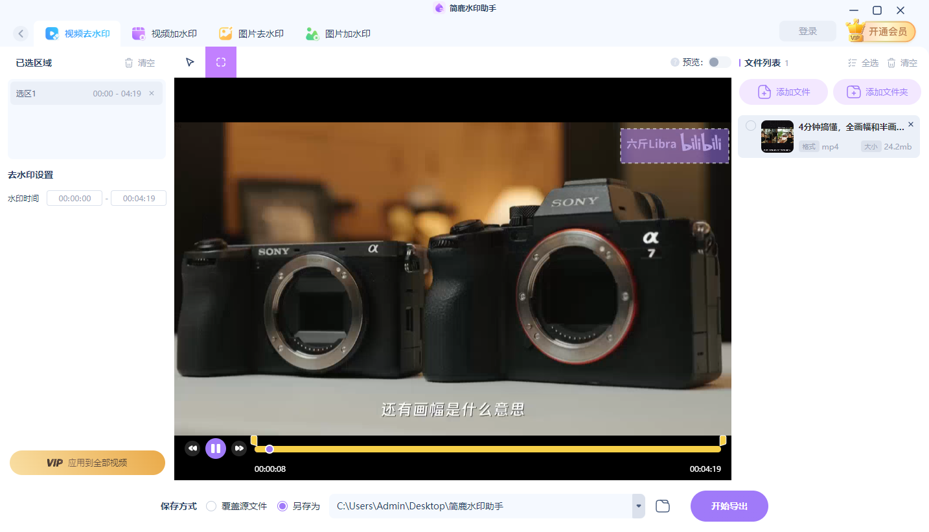Remove the mp4 file with its X icon

[911, 124]
